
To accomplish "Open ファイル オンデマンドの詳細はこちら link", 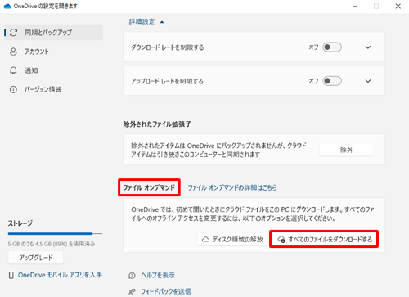I will point(232,187).
